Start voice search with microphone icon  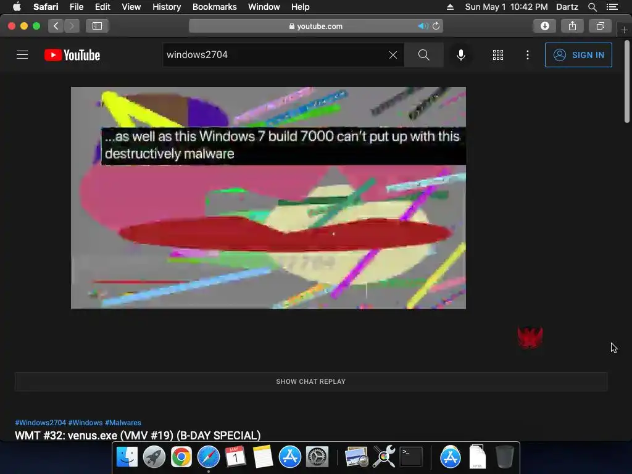[460, 55]
